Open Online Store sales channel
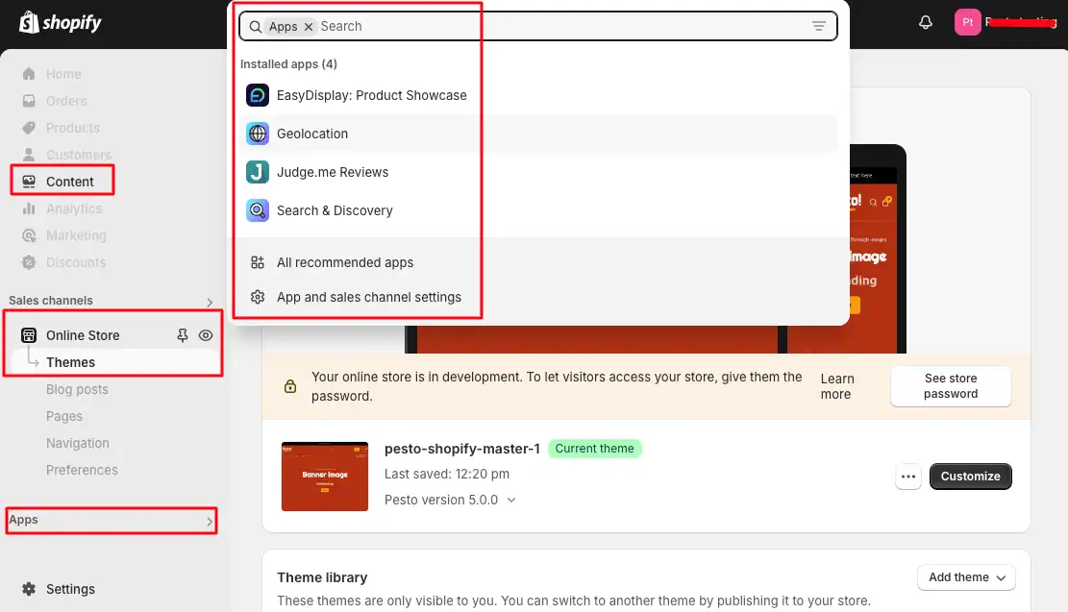Screen dimensions: 1068x612 pos(83,335)
